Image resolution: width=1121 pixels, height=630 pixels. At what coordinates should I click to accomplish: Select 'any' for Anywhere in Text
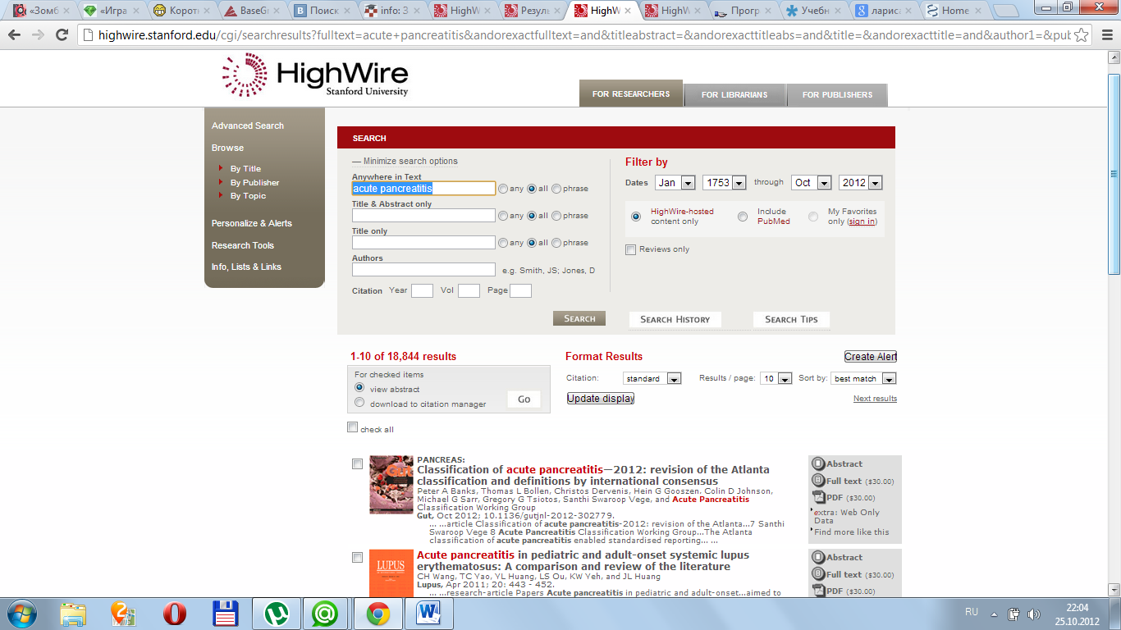[x=503, y=189]
